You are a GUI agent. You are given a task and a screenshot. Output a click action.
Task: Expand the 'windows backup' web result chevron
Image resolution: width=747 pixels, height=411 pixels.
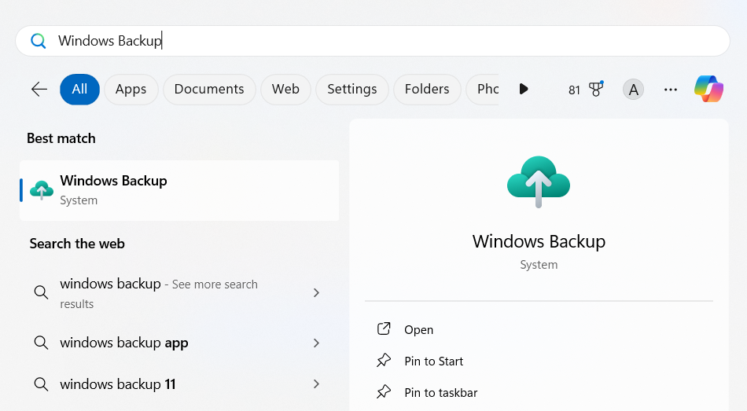coord(316,293)
